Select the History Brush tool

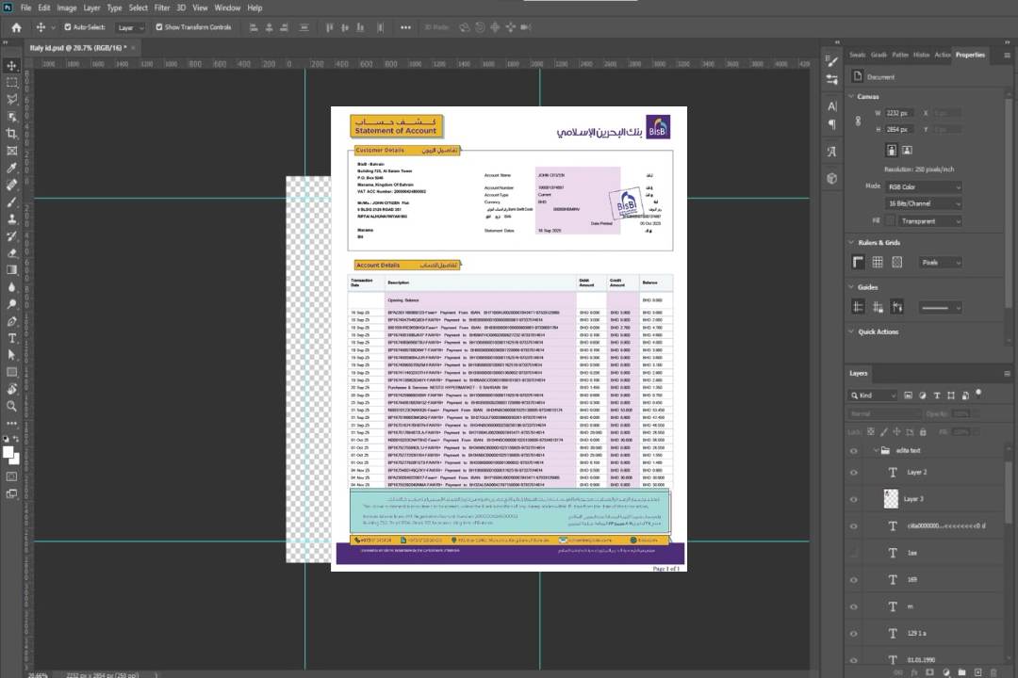11,235
